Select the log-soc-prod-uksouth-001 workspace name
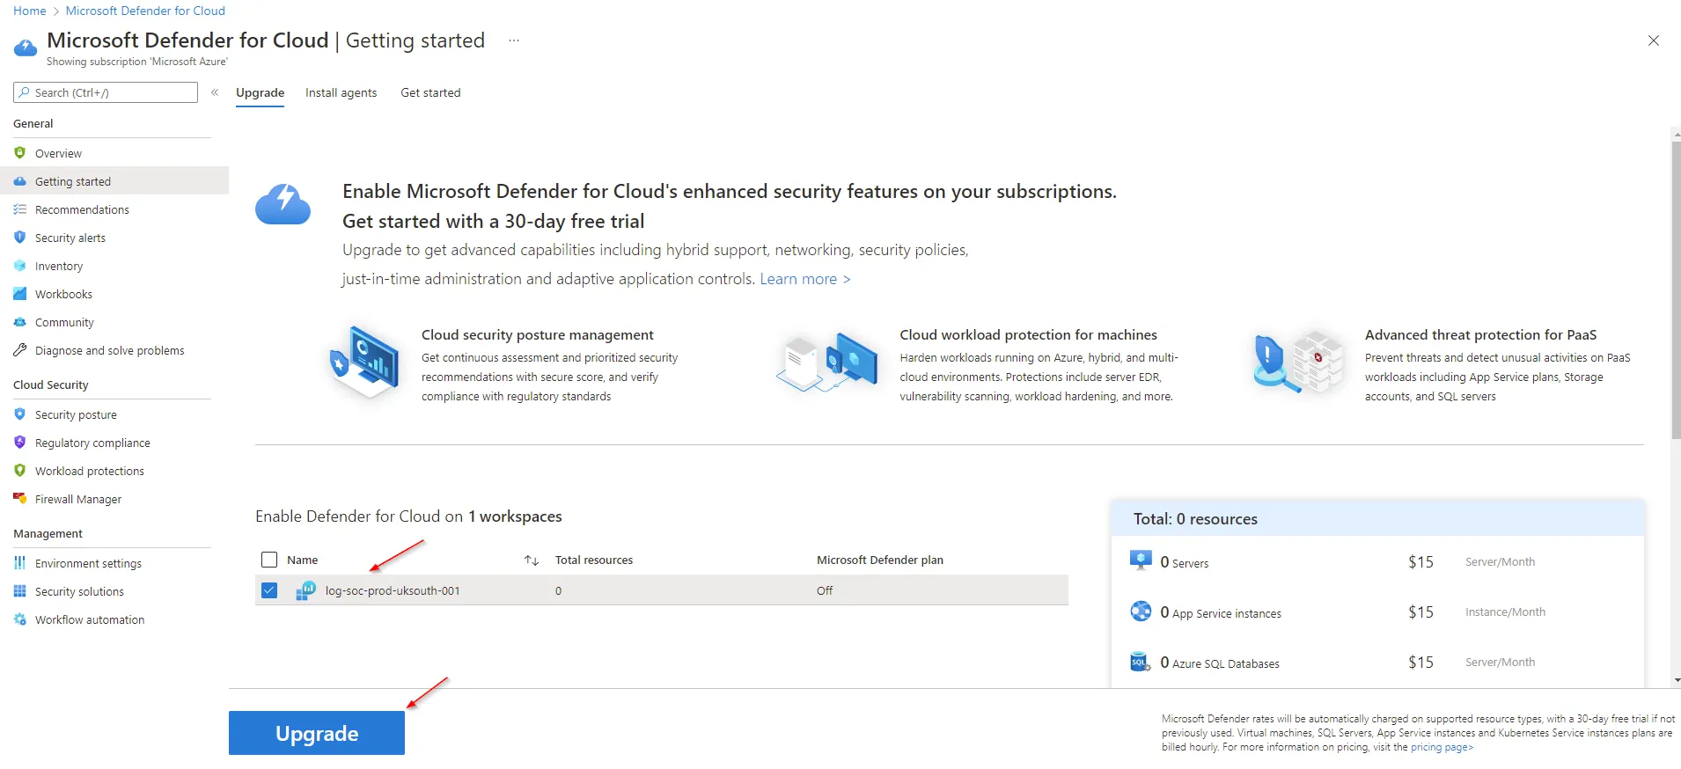 coord(393,590)
